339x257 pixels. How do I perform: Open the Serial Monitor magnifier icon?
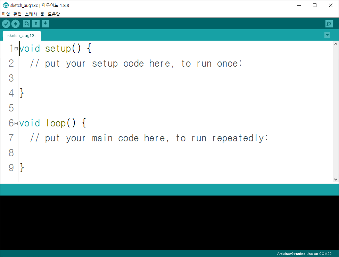(x=329, y=24)
